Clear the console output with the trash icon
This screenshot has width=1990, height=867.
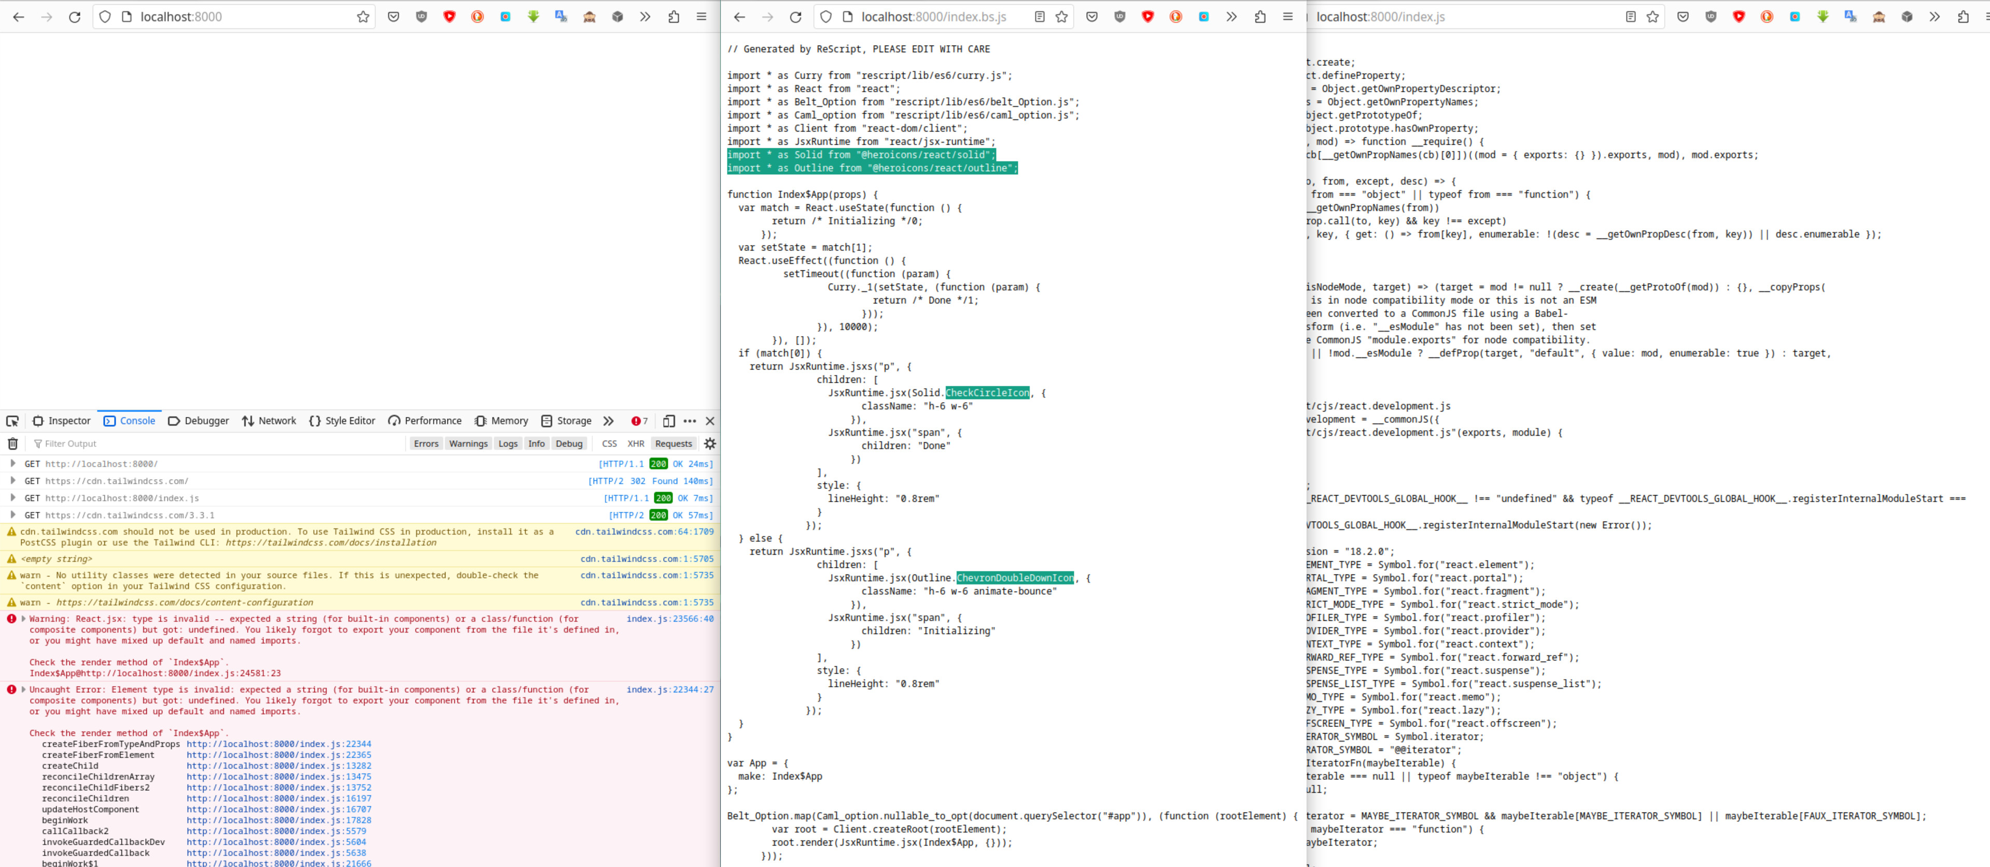[x=12, y=443]
